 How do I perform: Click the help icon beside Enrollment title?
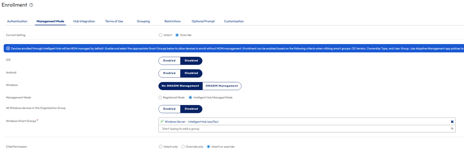tap(31, 5)
